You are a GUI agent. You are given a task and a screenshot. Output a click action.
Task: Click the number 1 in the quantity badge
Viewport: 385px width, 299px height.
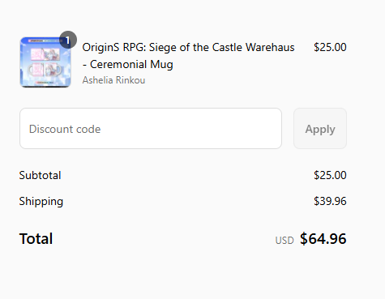pyautogui.click(x=67, y=41)
